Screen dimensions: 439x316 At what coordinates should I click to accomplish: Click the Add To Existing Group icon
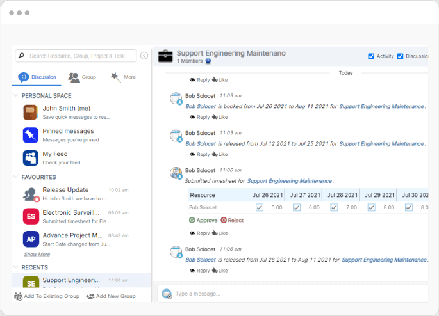pyautogui.click(x=18, y=296)
